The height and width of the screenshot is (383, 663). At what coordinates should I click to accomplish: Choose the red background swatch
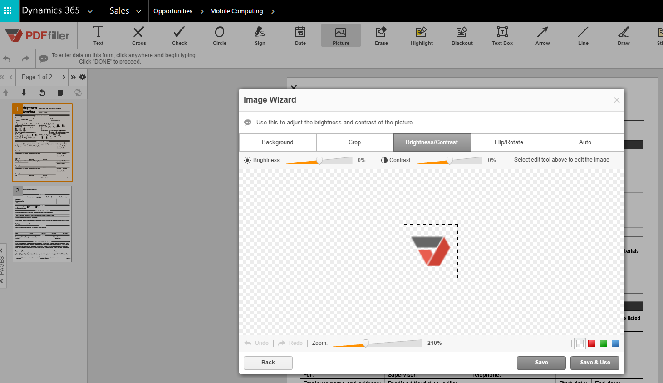coord(592,344)
